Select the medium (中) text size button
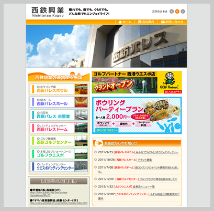Screen dimensions: 214x211 [x=177, y=12]
